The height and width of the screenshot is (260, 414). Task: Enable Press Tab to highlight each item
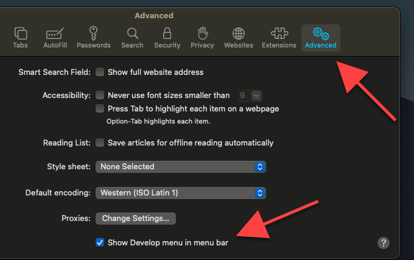[100, 108]
